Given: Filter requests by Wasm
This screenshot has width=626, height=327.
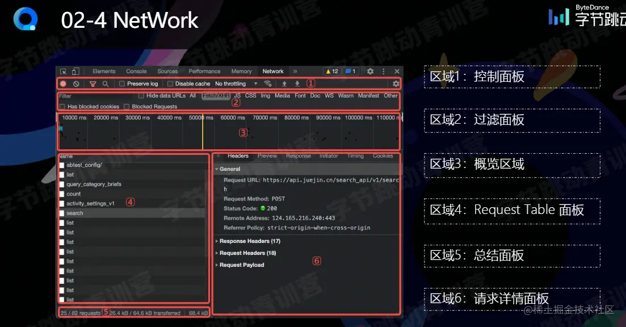Looking at the screenshot, I should pyautogui.click(x=346, y=96).
